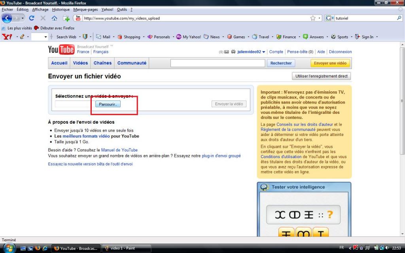Open Les plus visités bookmark folder
Screen dimensions: 405x253
click(17, 28)
